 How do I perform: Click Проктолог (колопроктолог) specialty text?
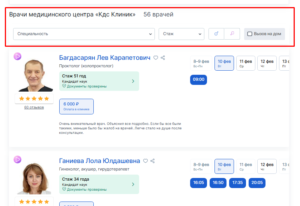click(86, 66)
